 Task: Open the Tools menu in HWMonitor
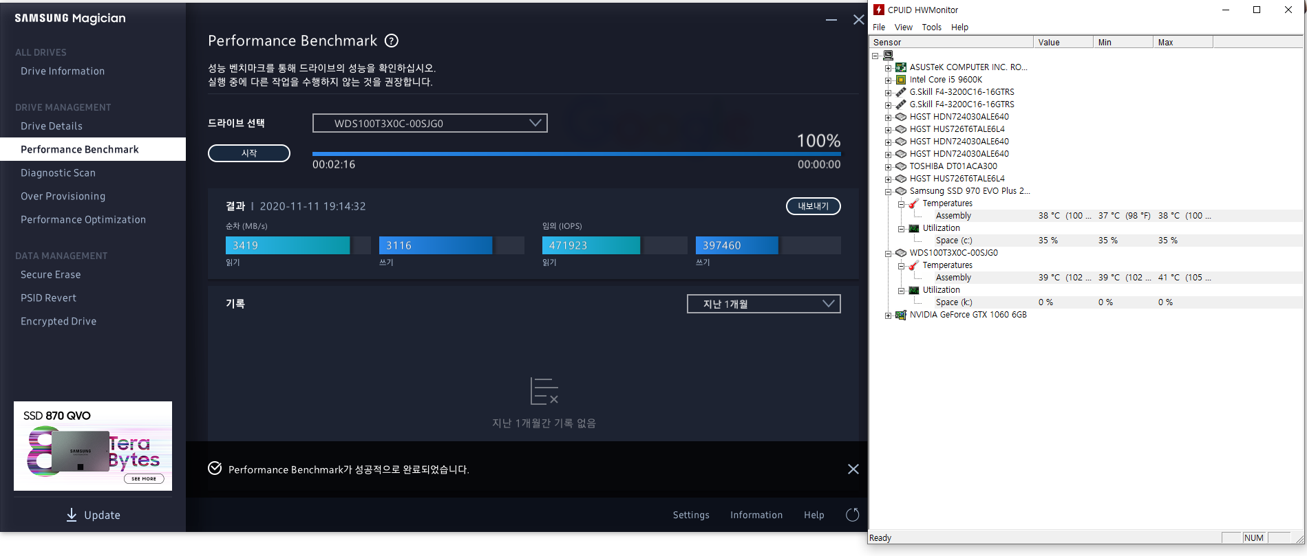(x=932, y=27)
